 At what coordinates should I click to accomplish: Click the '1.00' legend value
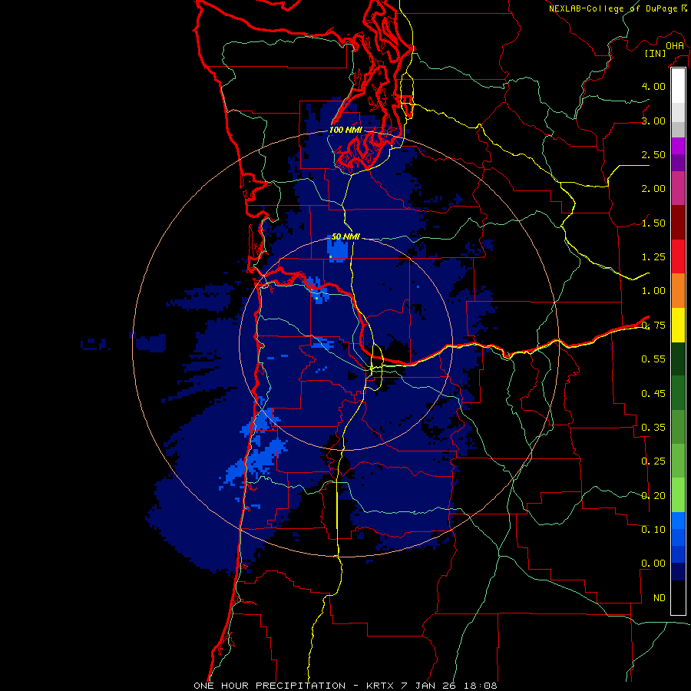tap(653, 291)
